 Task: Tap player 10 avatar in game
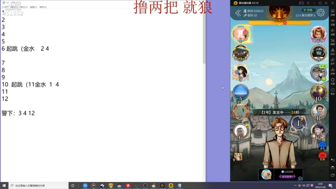point(318,92)
